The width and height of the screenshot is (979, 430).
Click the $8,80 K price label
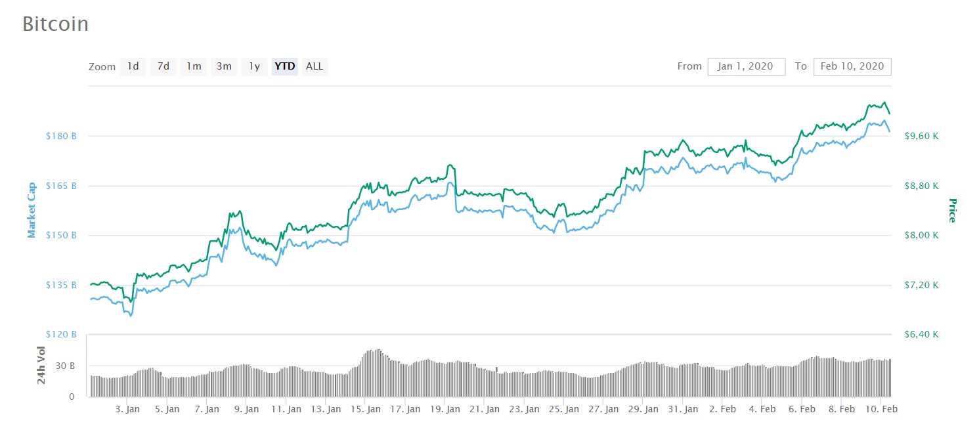point(921,186)
